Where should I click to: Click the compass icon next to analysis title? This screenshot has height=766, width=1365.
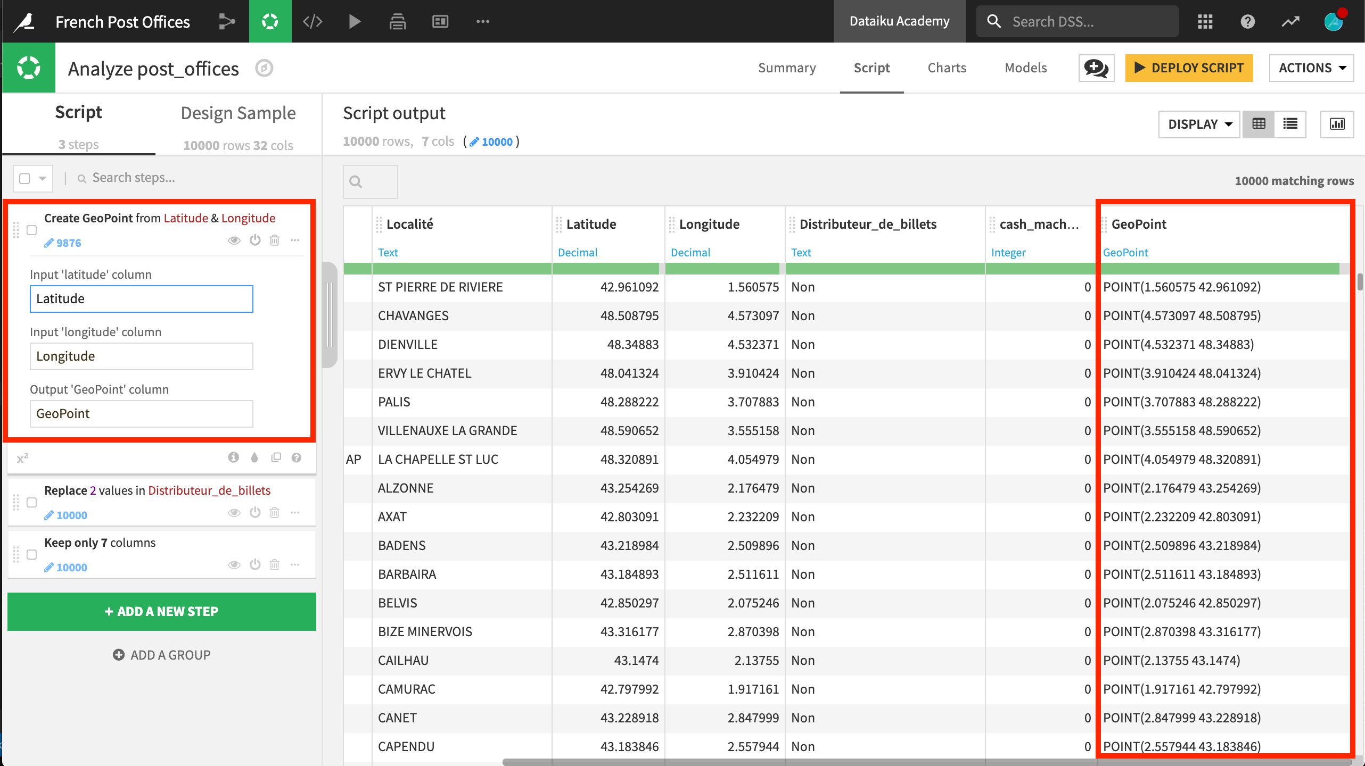[x=264, y=68]
